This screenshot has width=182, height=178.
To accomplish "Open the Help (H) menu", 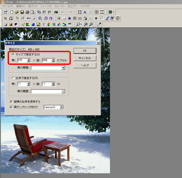I will (85, 6).
